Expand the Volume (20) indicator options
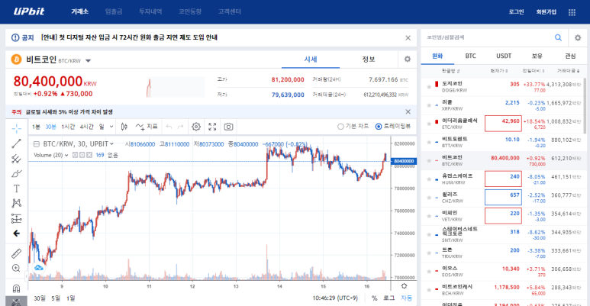The width and height of the screenshot is (590, 306). 66,155
